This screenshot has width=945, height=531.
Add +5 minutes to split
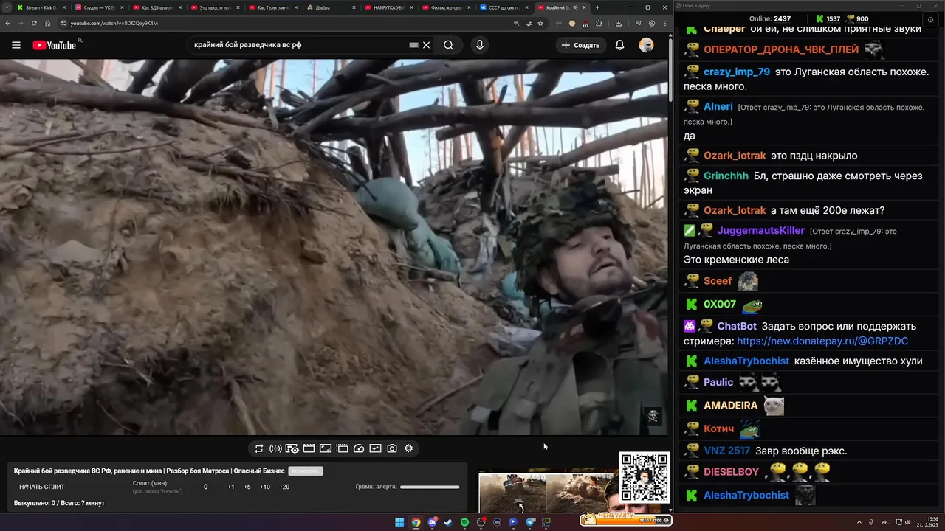[x=247, y=487]
